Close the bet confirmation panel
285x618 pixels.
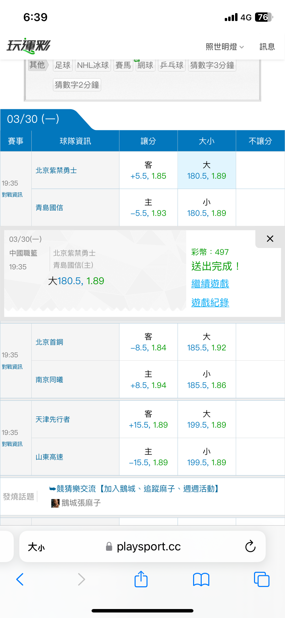[270, 239]
